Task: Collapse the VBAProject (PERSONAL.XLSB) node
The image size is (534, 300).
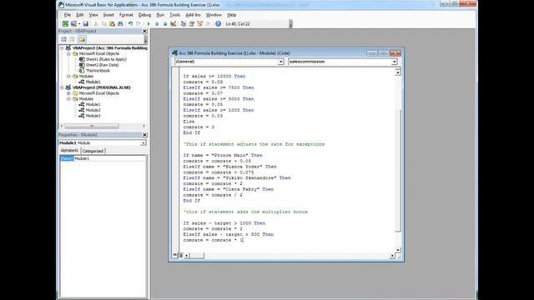Action: click(x=63, y=87)
